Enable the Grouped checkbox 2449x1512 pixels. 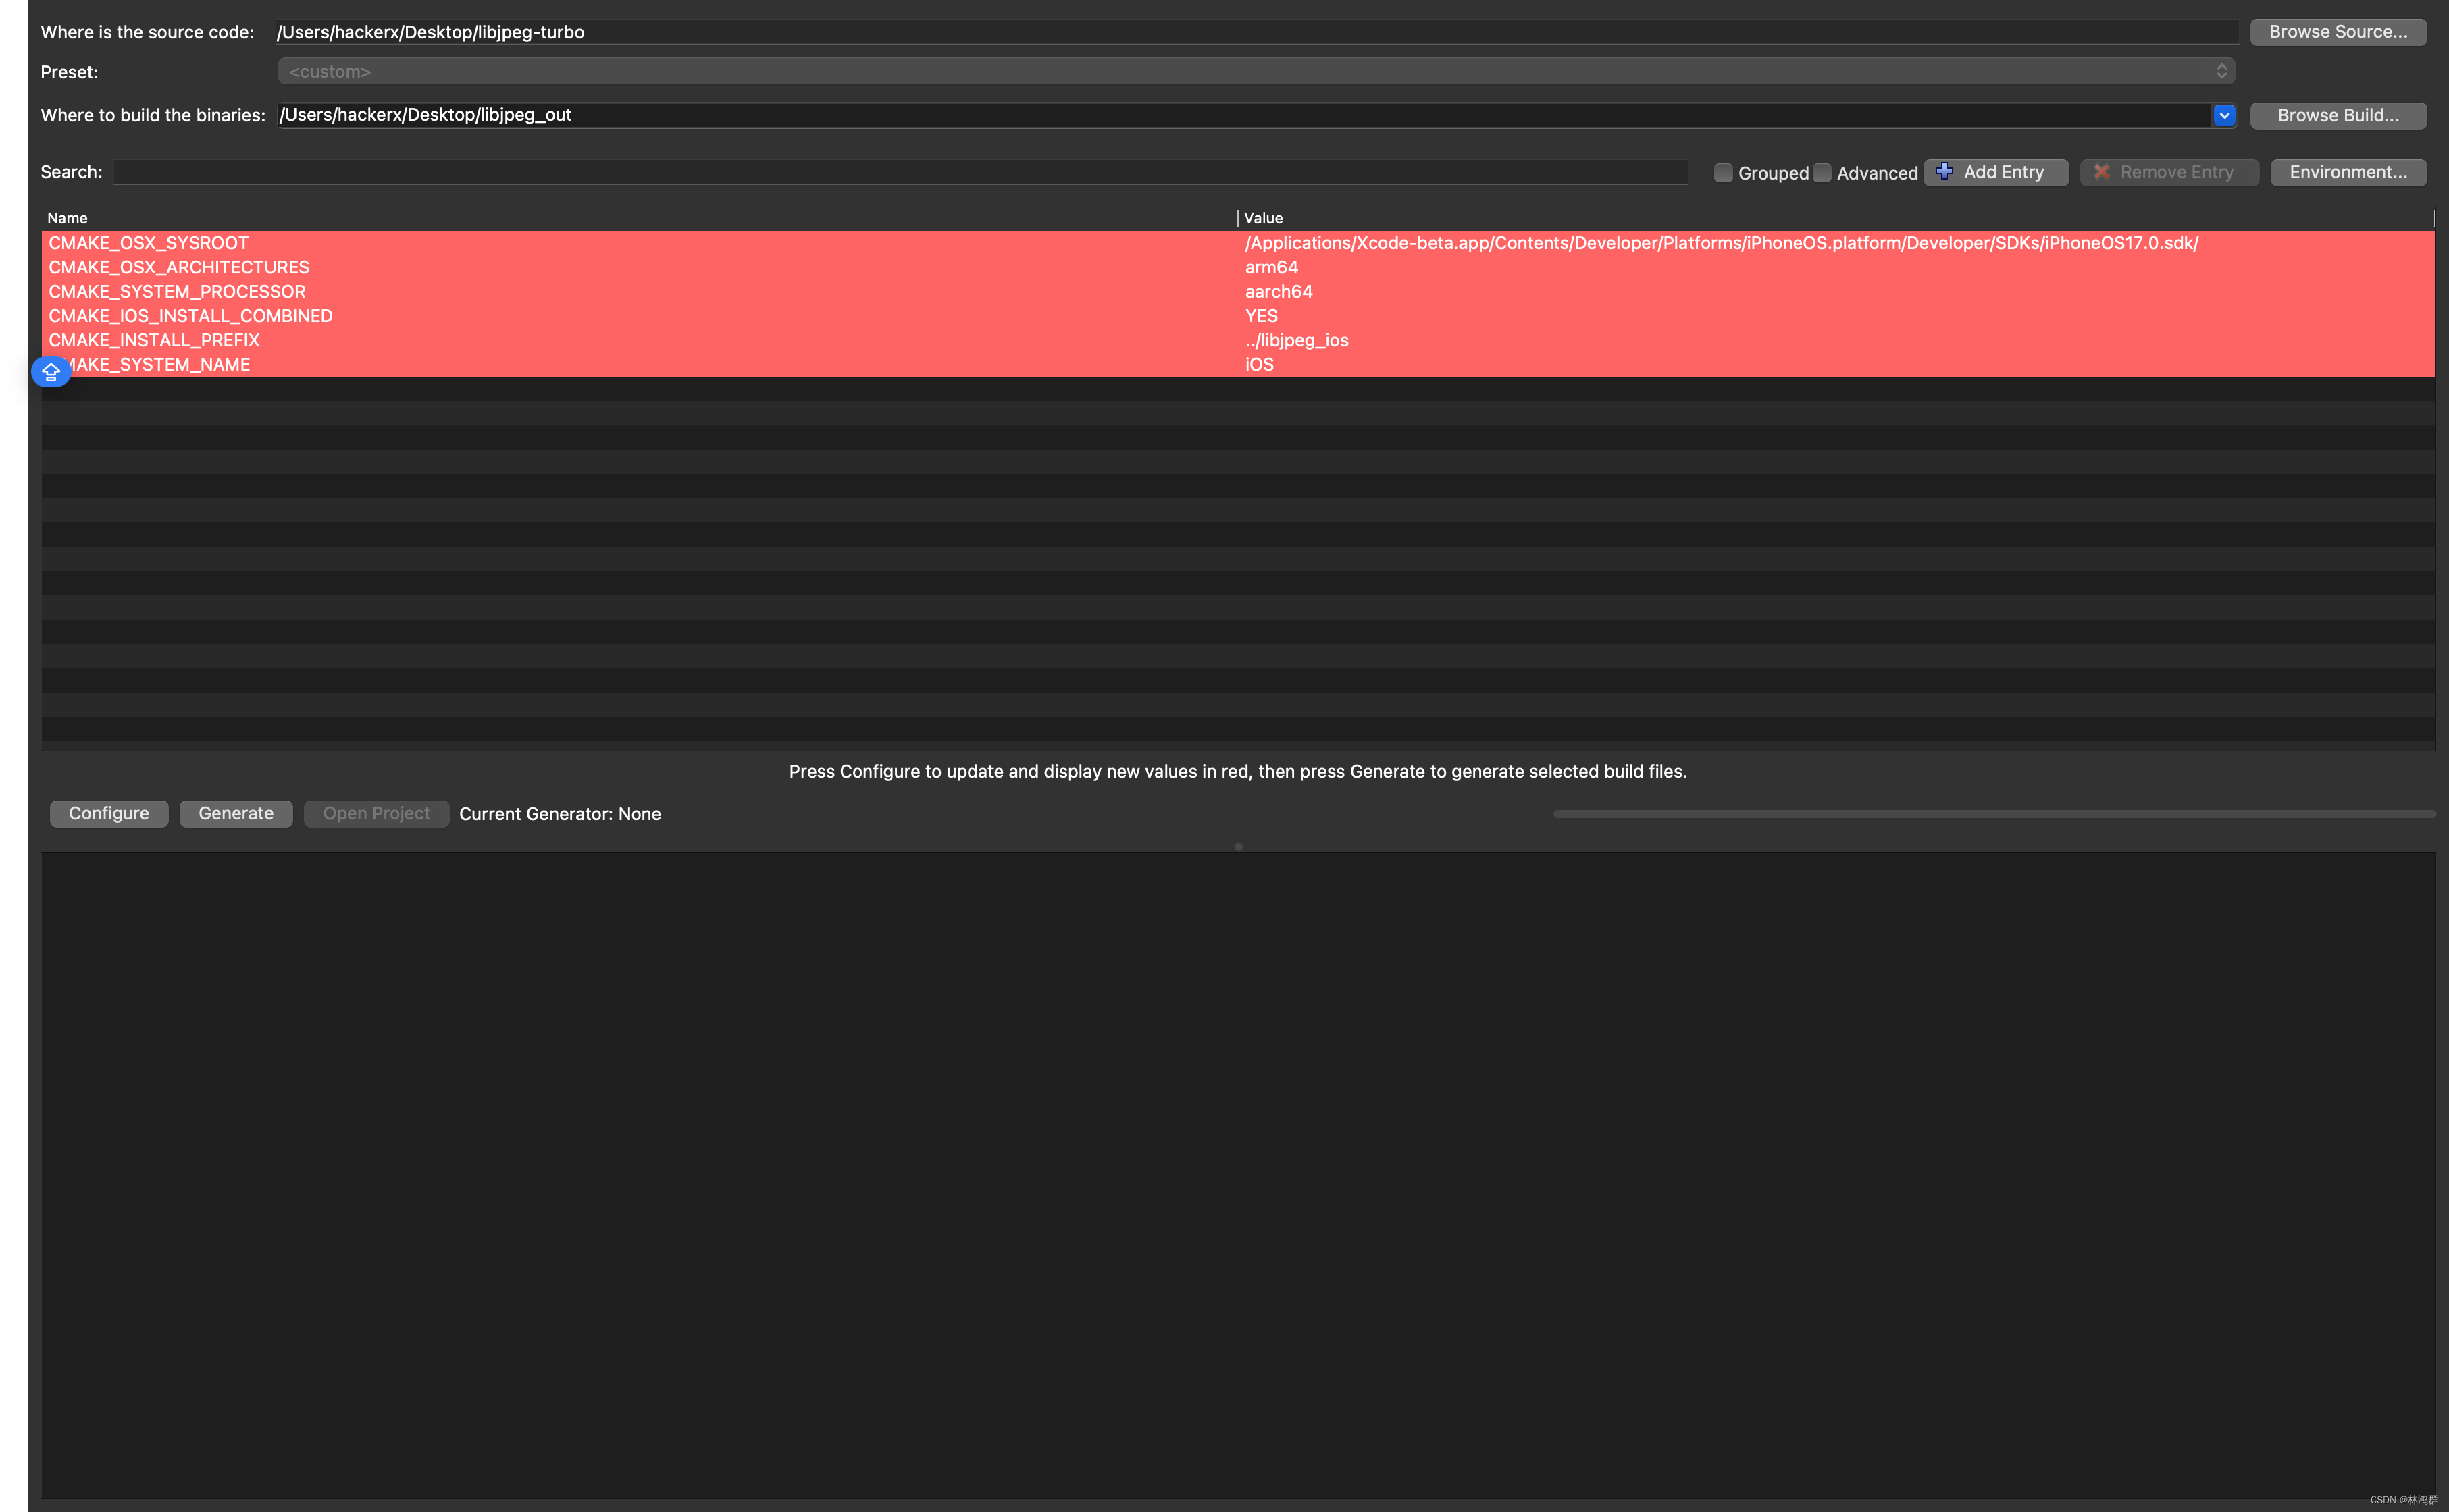pyautogui.click(x=1723, y=173)
